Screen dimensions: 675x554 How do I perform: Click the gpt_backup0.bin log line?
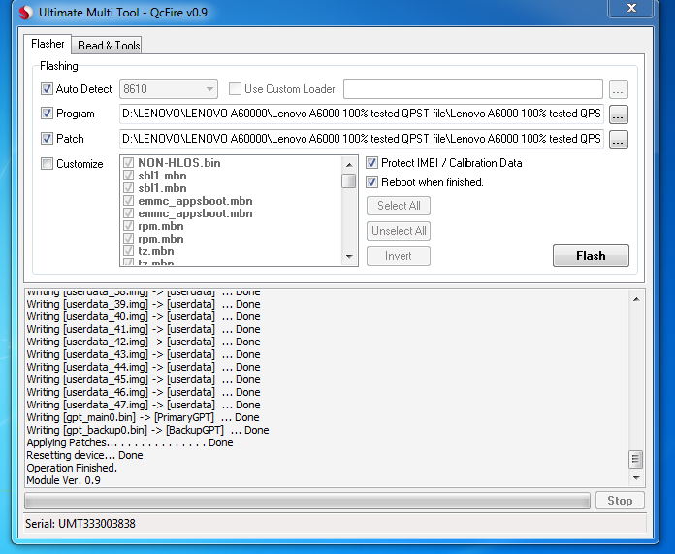point(147,430)
